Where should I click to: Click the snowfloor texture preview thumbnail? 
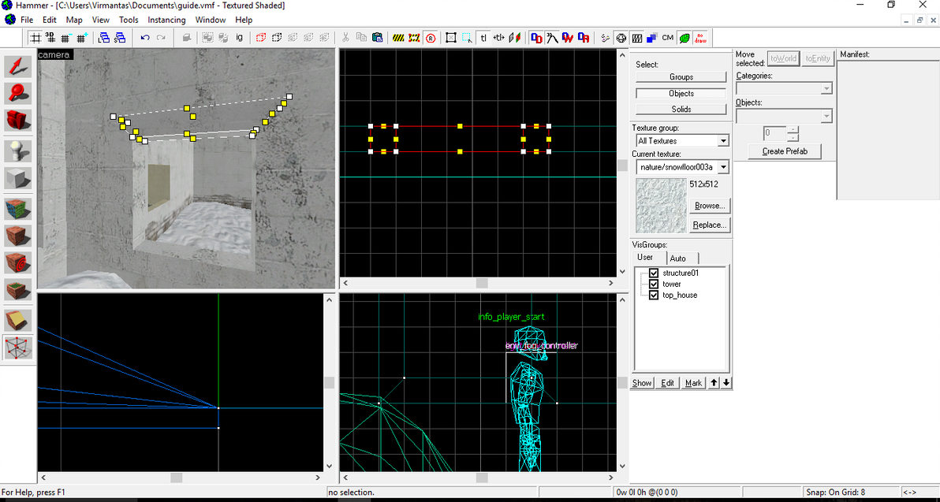(660, 205)
